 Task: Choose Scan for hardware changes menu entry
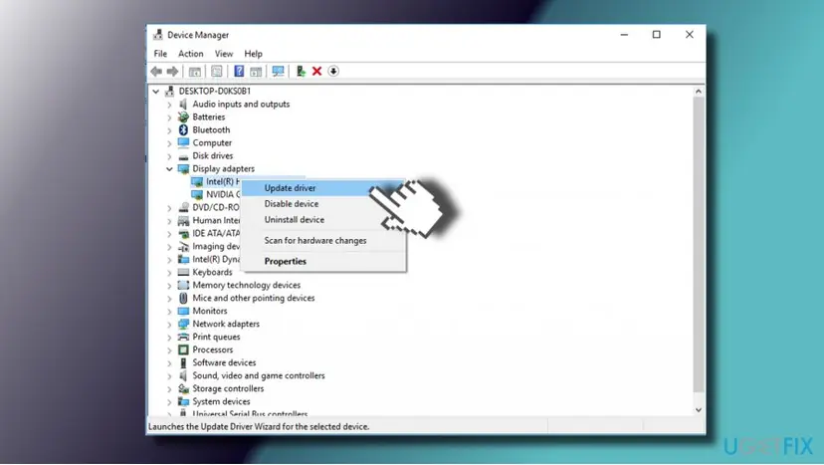(x=323, y=240)
